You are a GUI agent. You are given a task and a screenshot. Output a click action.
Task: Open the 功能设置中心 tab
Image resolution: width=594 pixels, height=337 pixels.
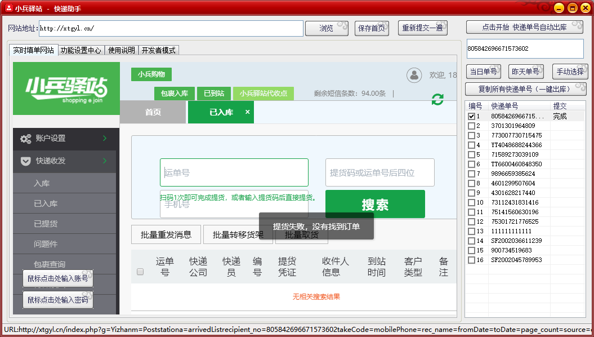[x=81, y=50]
